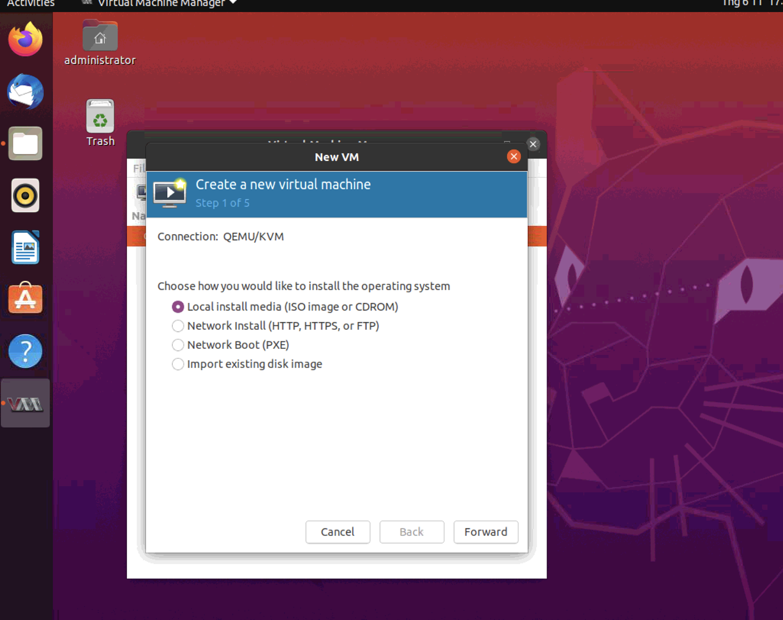This screenshot has width=783, height=620.
Task: Click the Forward button
Action: point(486,532)
